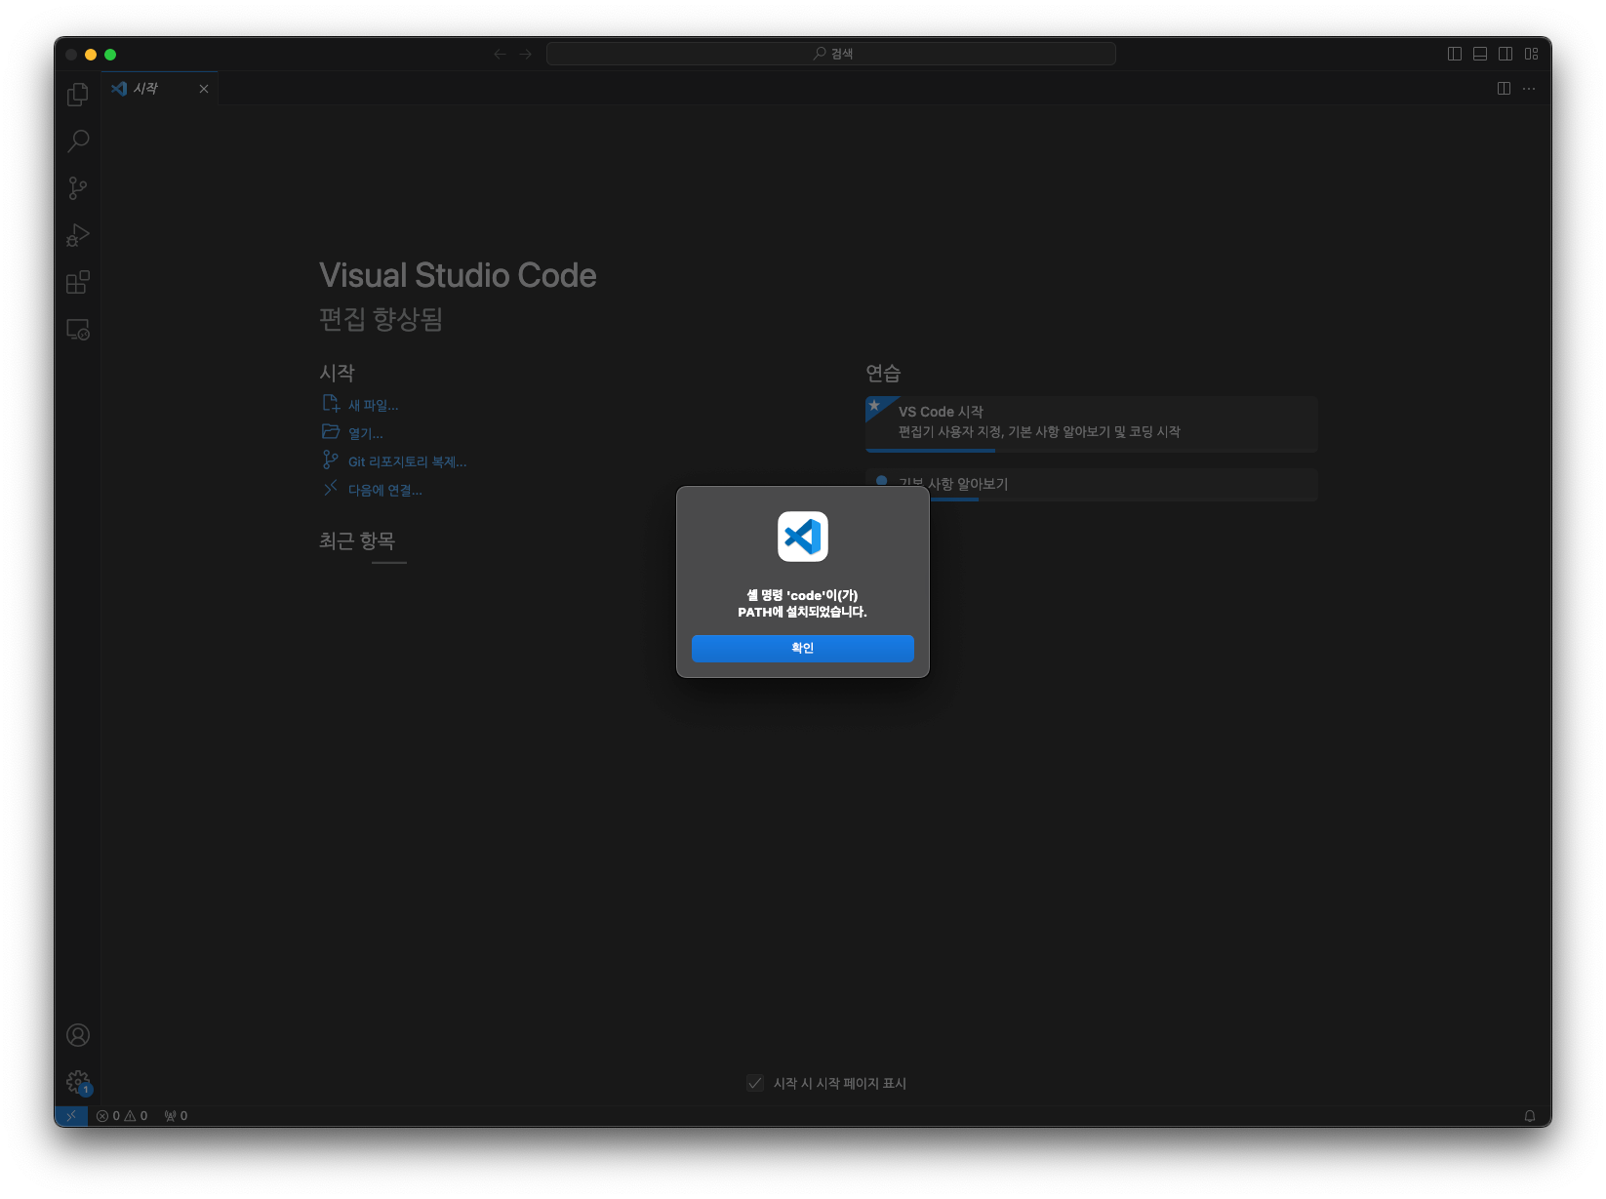This screenshot has height=1199, width=1606.
Task: Open the Manage gear menu
Action: click(x=78, y=1082)
